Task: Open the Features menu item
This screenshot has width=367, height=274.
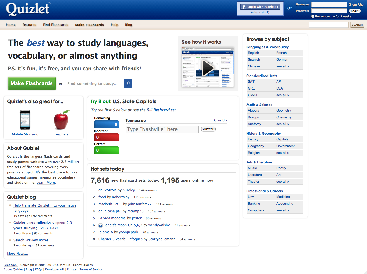Action: [29, 25]
